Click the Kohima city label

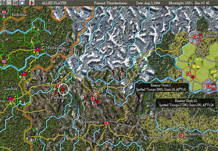pyautogui.click(x=19, y=15)
